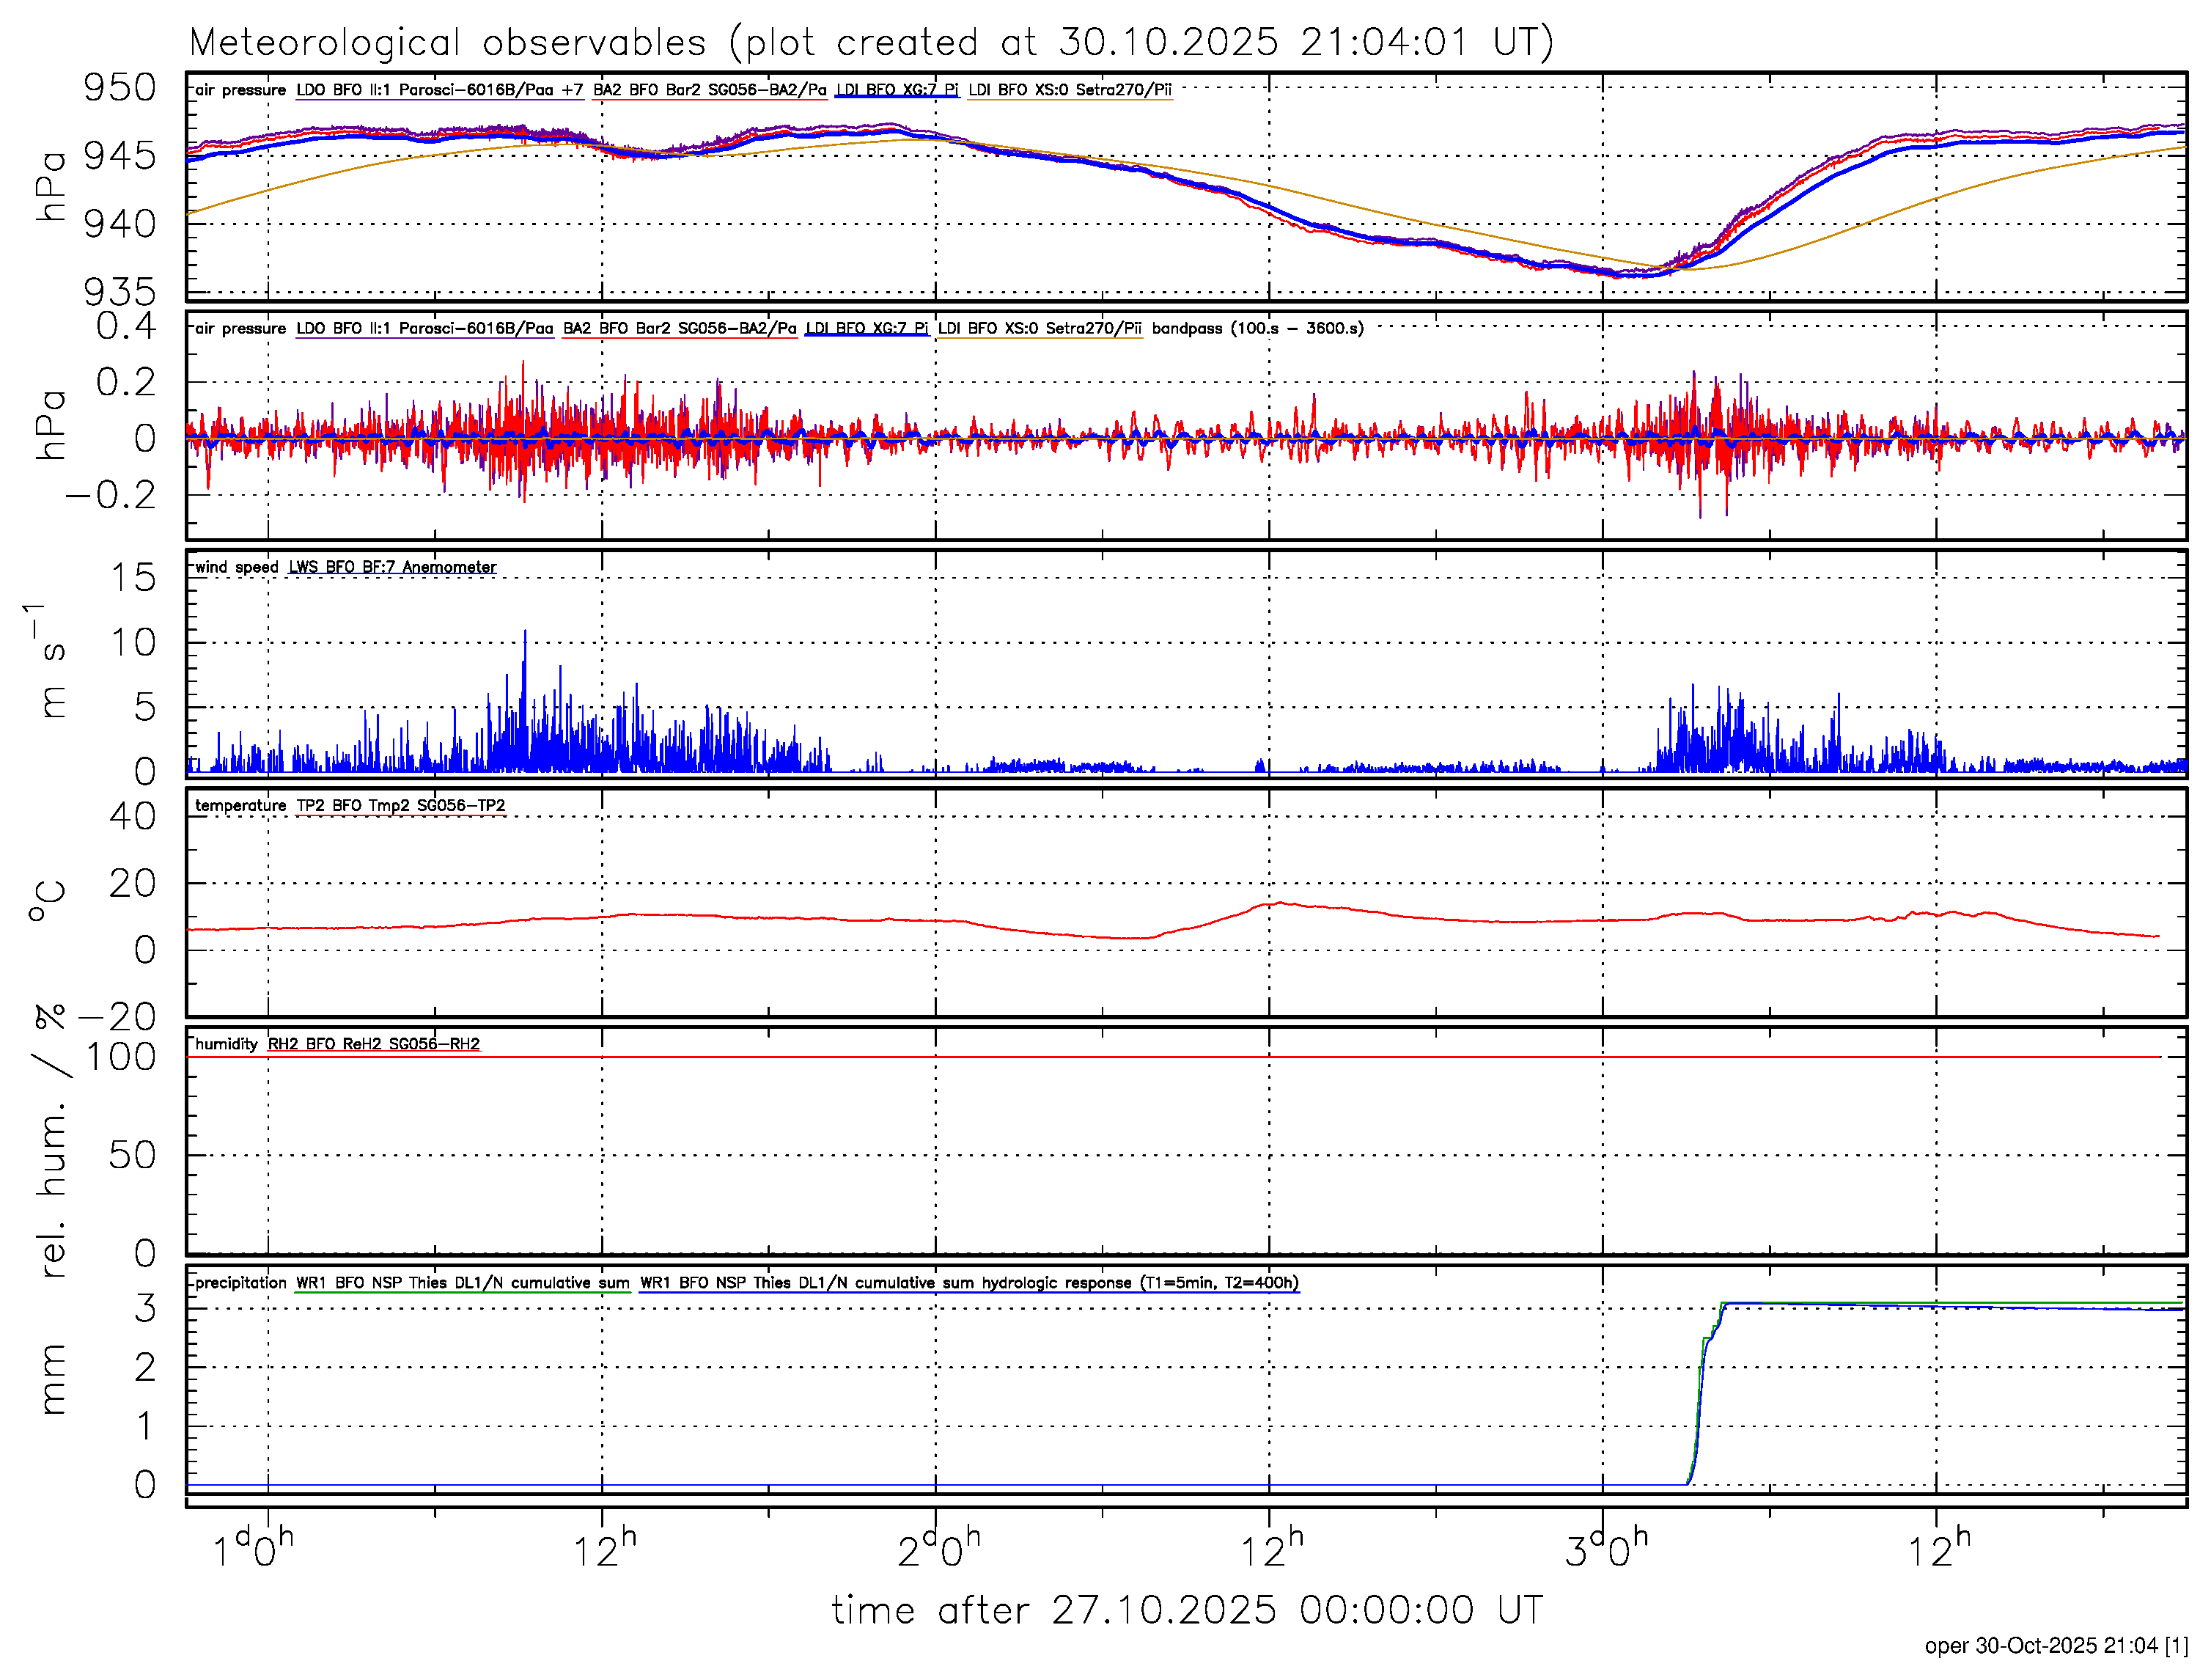Image resolution: width=2211 pixels, height=1680 pixels.
Task: Click 'LDI BFO XG:7 Pi' in bandpass panel legend
Action: point(867,328)
